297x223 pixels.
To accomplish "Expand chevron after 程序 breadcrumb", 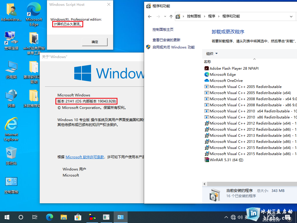I will tap(219, 17).
